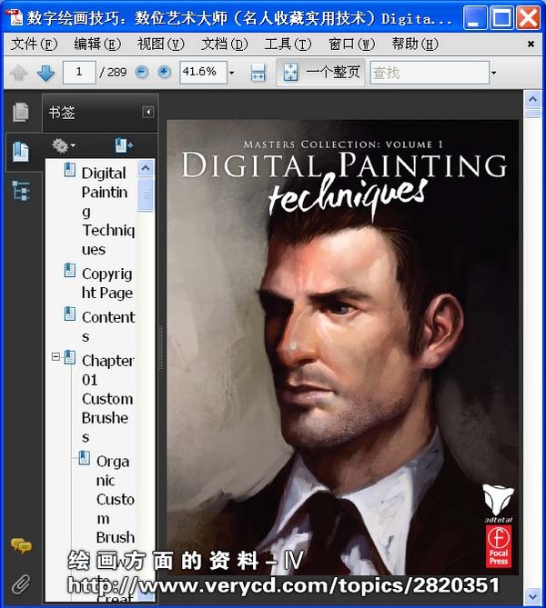Open the 编辑(E) menu
546x608 pixels.
pyautogui.click(x=97, y=44)
